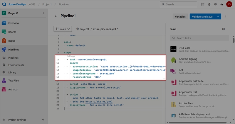Screen dimensions: 235x124
Task: Click the Test Plans flask icon
Action: point(4,80)
